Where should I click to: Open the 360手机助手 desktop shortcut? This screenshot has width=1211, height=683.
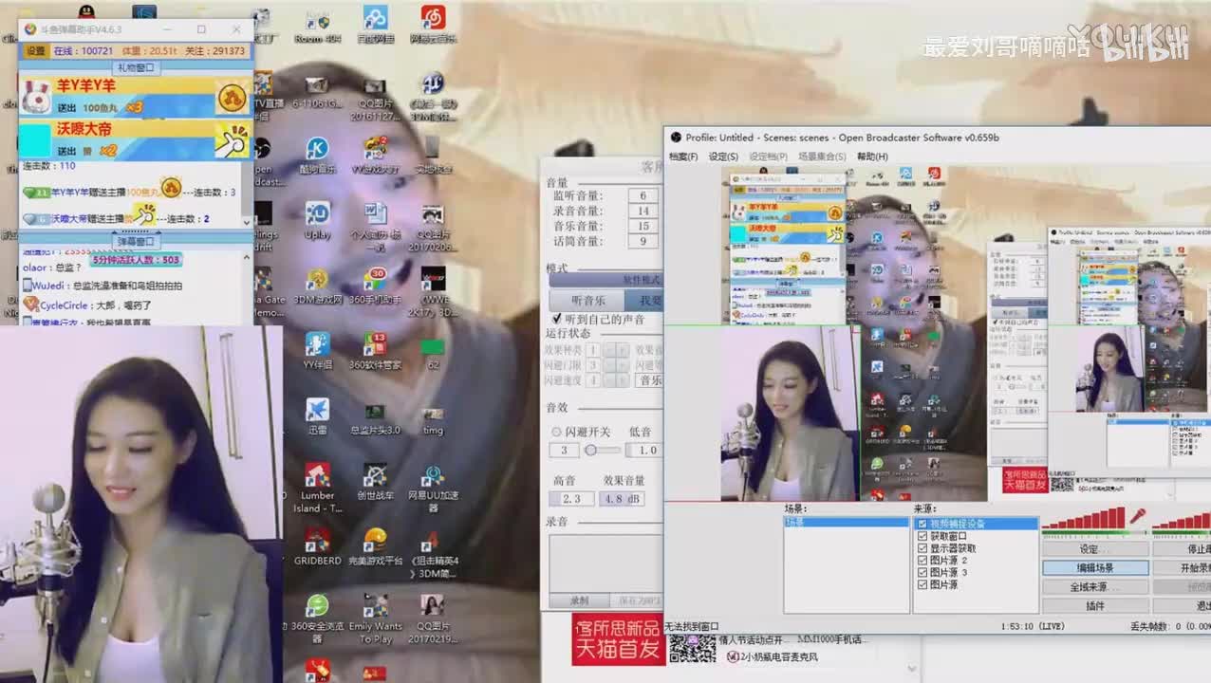(376, 286)
